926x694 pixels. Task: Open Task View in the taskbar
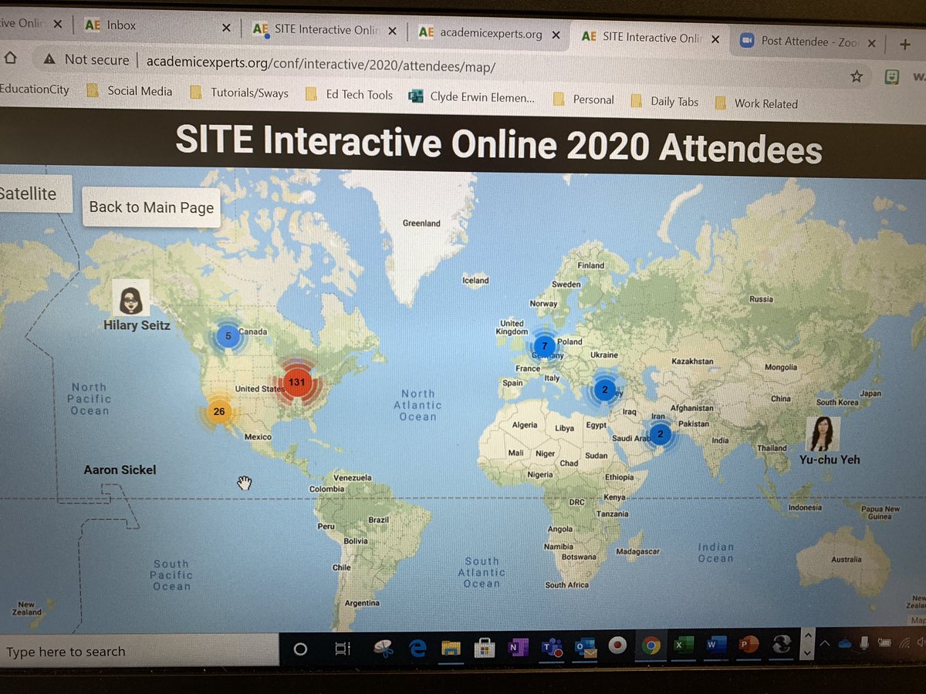[x=343, y=649]
